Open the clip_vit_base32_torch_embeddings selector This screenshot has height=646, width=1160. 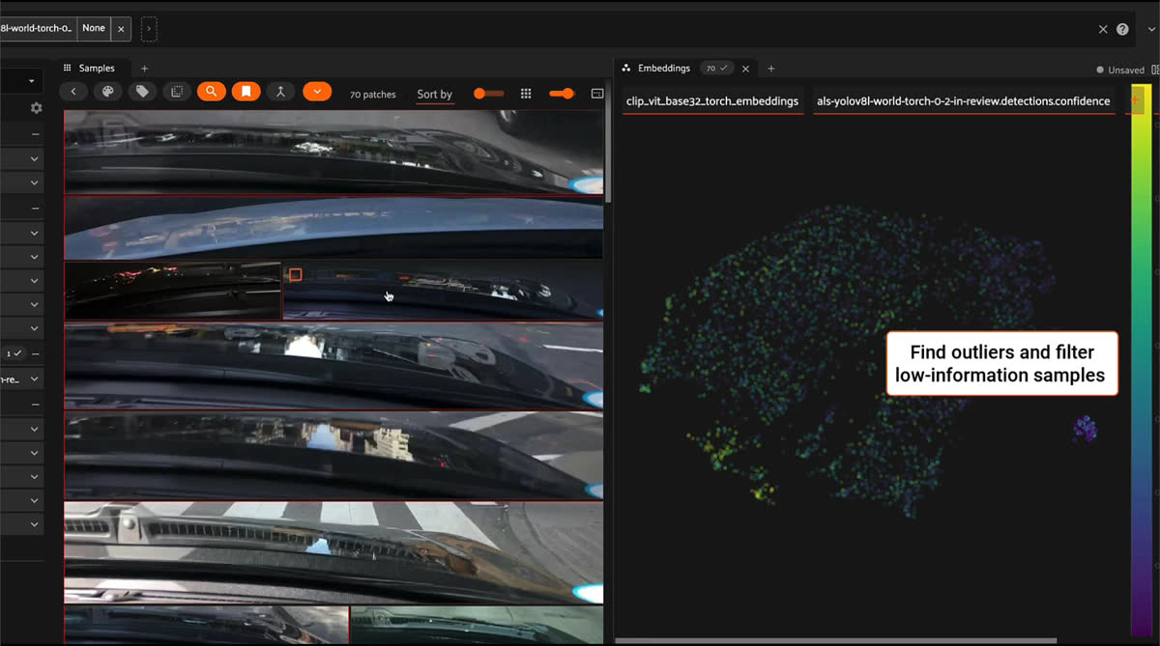point(712,100)
